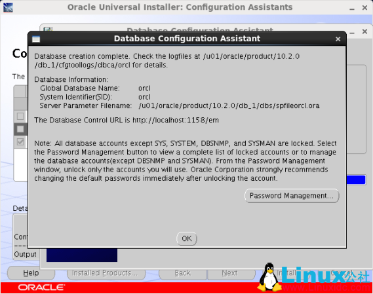This screenshot has width=373, height=294.
Task: Click the OK button in the dialog
Action: (186, 238)
